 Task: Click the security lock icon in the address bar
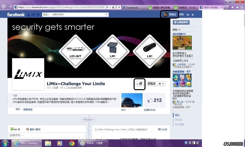point(113,7)
